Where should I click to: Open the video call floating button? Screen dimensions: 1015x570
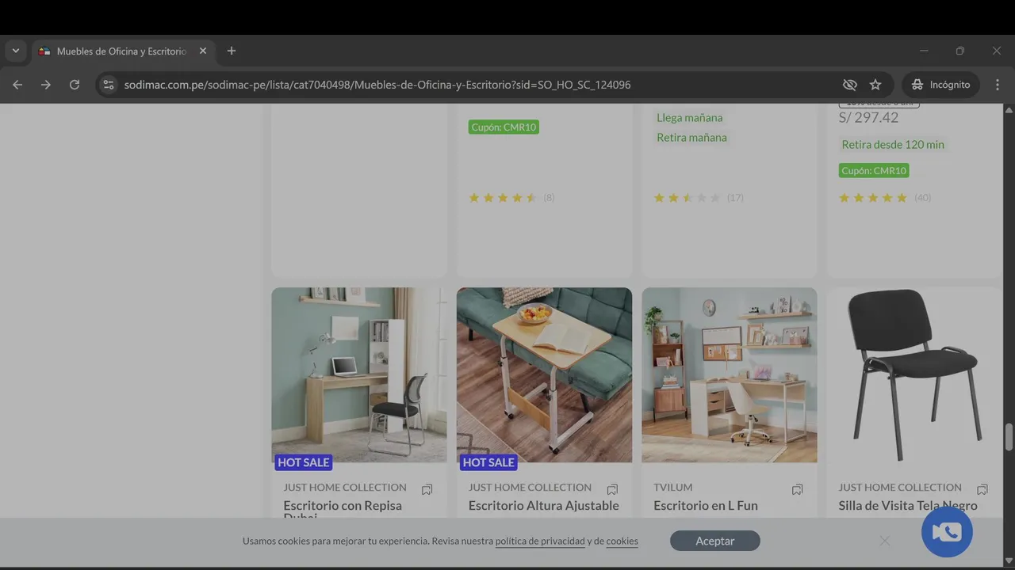947,532
